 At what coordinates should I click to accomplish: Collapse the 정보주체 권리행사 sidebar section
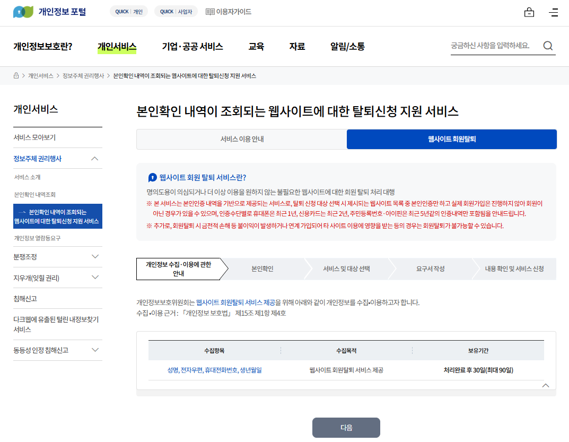95,158
